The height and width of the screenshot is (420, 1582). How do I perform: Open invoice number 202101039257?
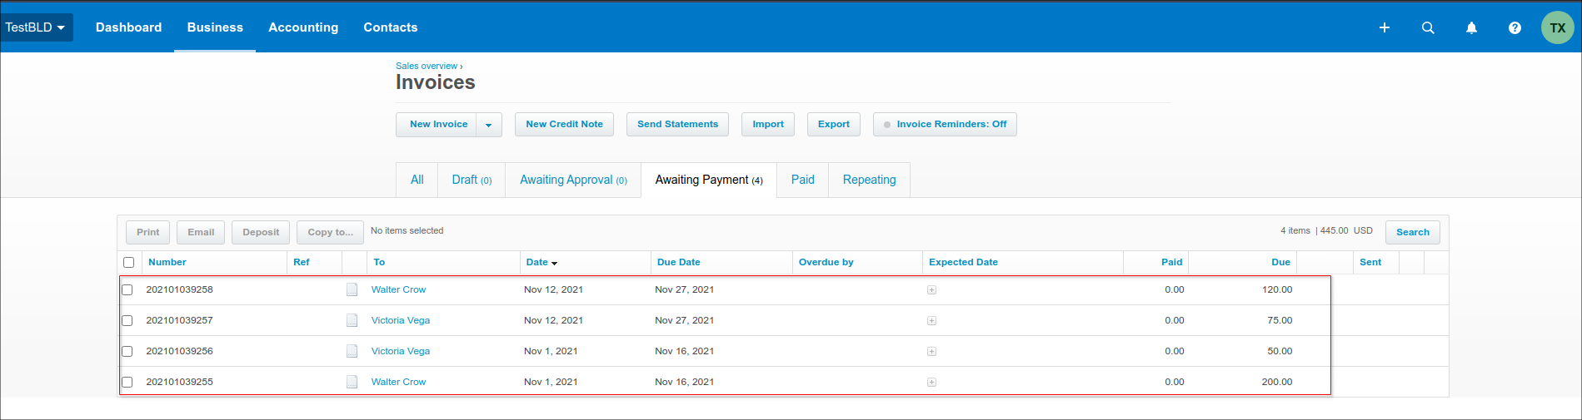(x=179, y=320)
